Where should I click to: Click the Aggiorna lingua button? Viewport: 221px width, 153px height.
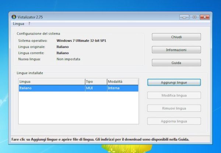click(x=174, y=121)
